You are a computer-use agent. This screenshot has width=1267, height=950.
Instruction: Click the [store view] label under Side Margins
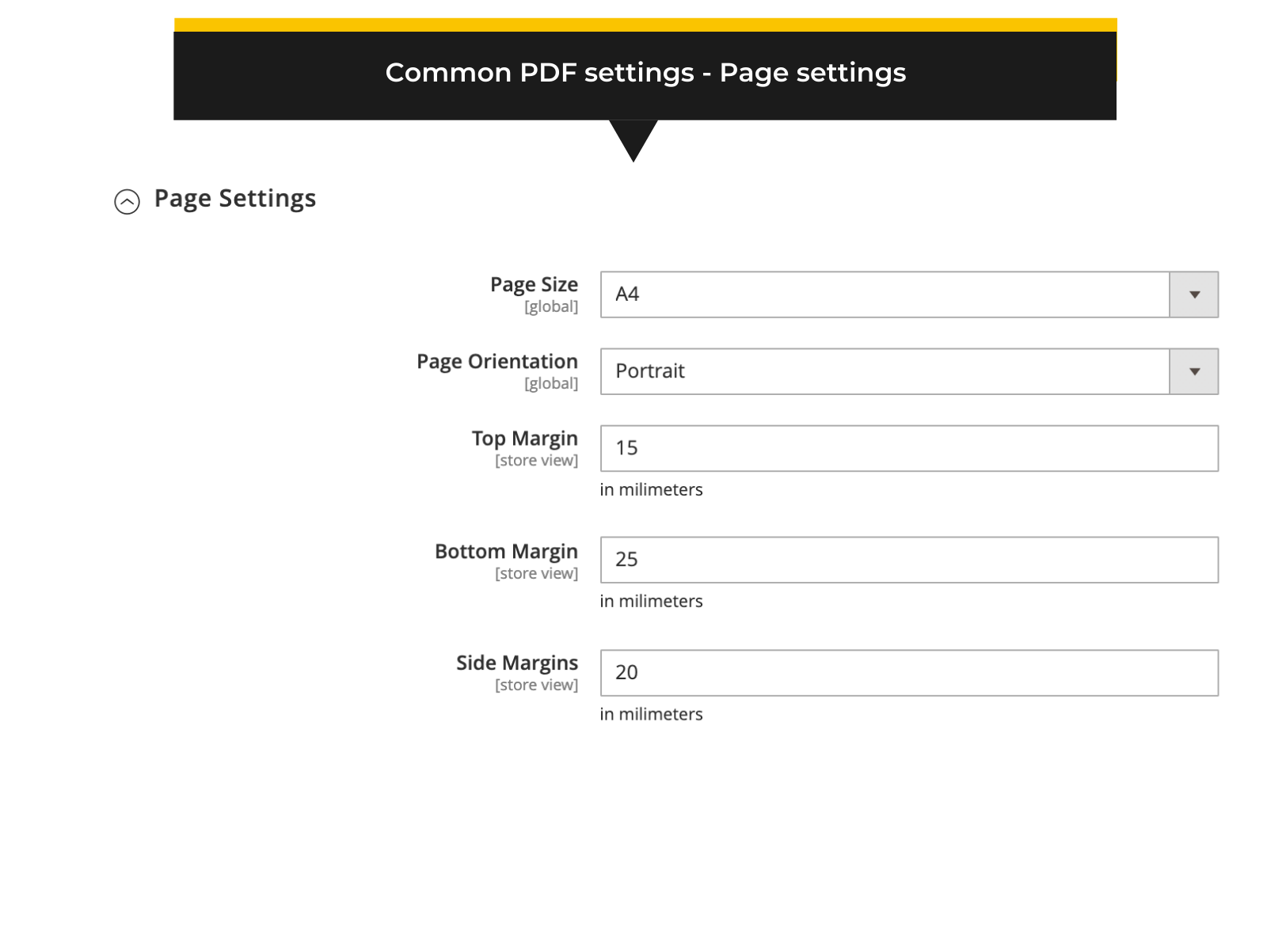tap(538, 685)
